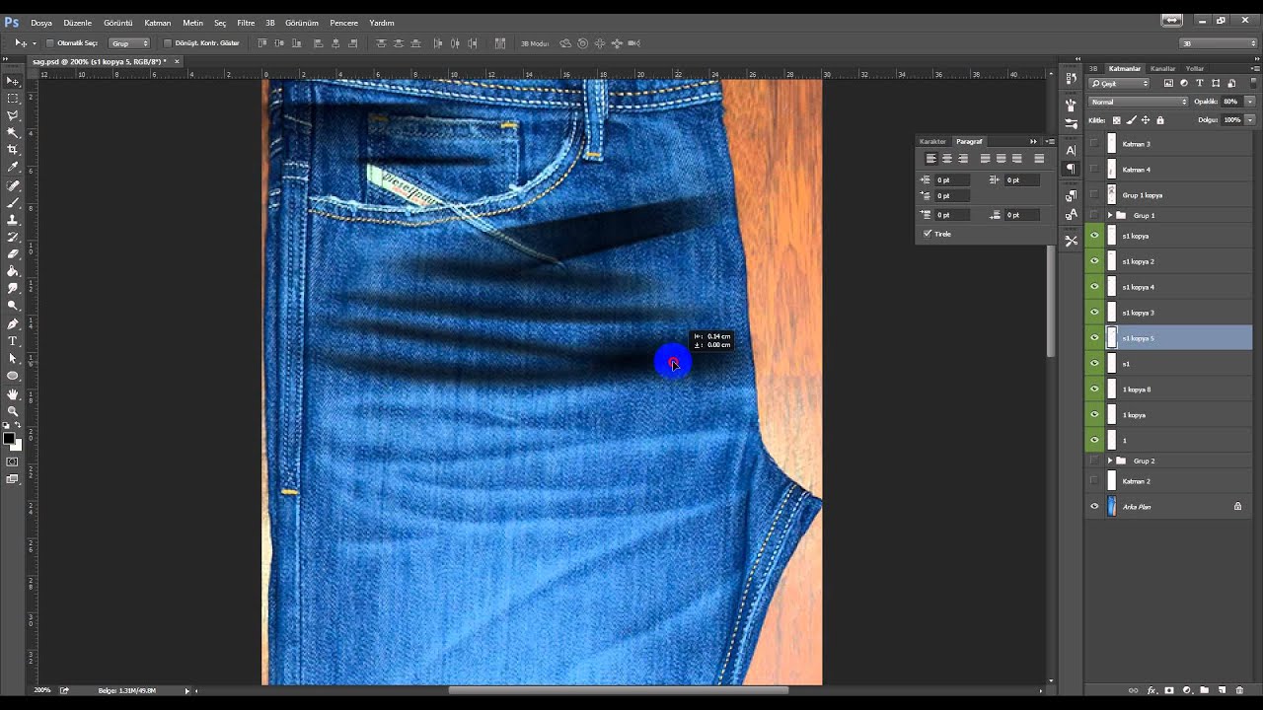Select the Eraser tool
1263x710 pixels.
point(13,253)
